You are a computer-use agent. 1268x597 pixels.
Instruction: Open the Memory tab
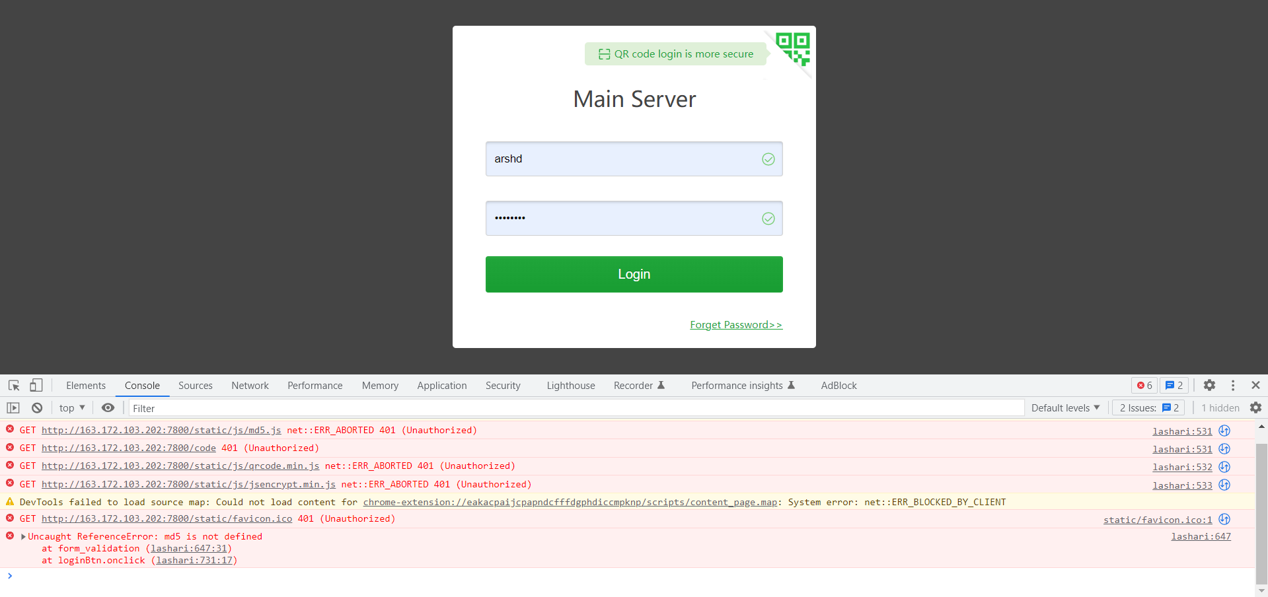coord(380,386)
